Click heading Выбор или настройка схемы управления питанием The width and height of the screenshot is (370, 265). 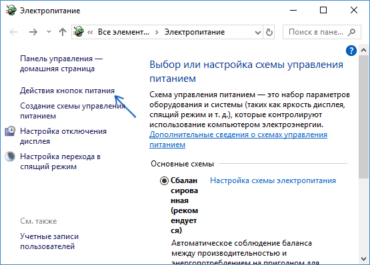click(246, 71)
